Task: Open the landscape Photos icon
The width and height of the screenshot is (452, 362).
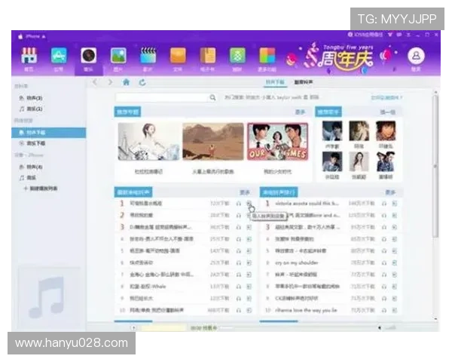Action: point(118,55)
